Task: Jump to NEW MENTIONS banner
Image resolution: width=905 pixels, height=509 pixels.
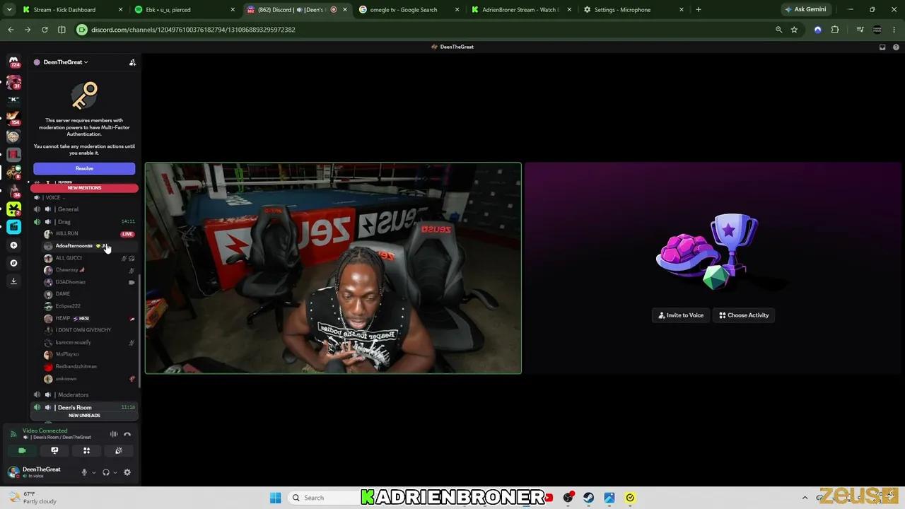Action: 84,188
